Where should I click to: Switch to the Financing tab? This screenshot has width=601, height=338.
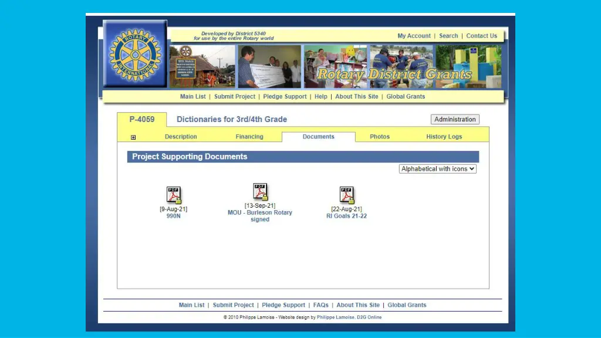click(x=249, y=136)
